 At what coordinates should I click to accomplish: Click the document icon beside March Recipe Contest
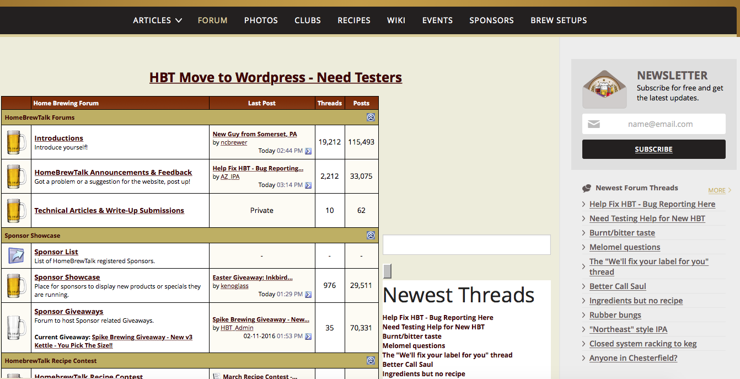click(x=217, y=376)
